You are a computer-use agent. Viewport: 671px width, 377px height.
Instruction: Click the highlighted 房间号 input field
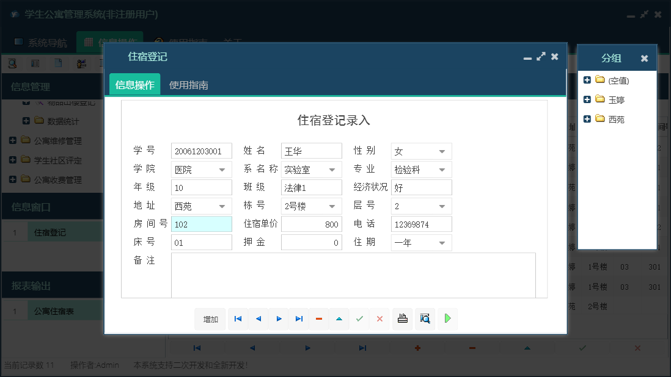tap(202, 224)
